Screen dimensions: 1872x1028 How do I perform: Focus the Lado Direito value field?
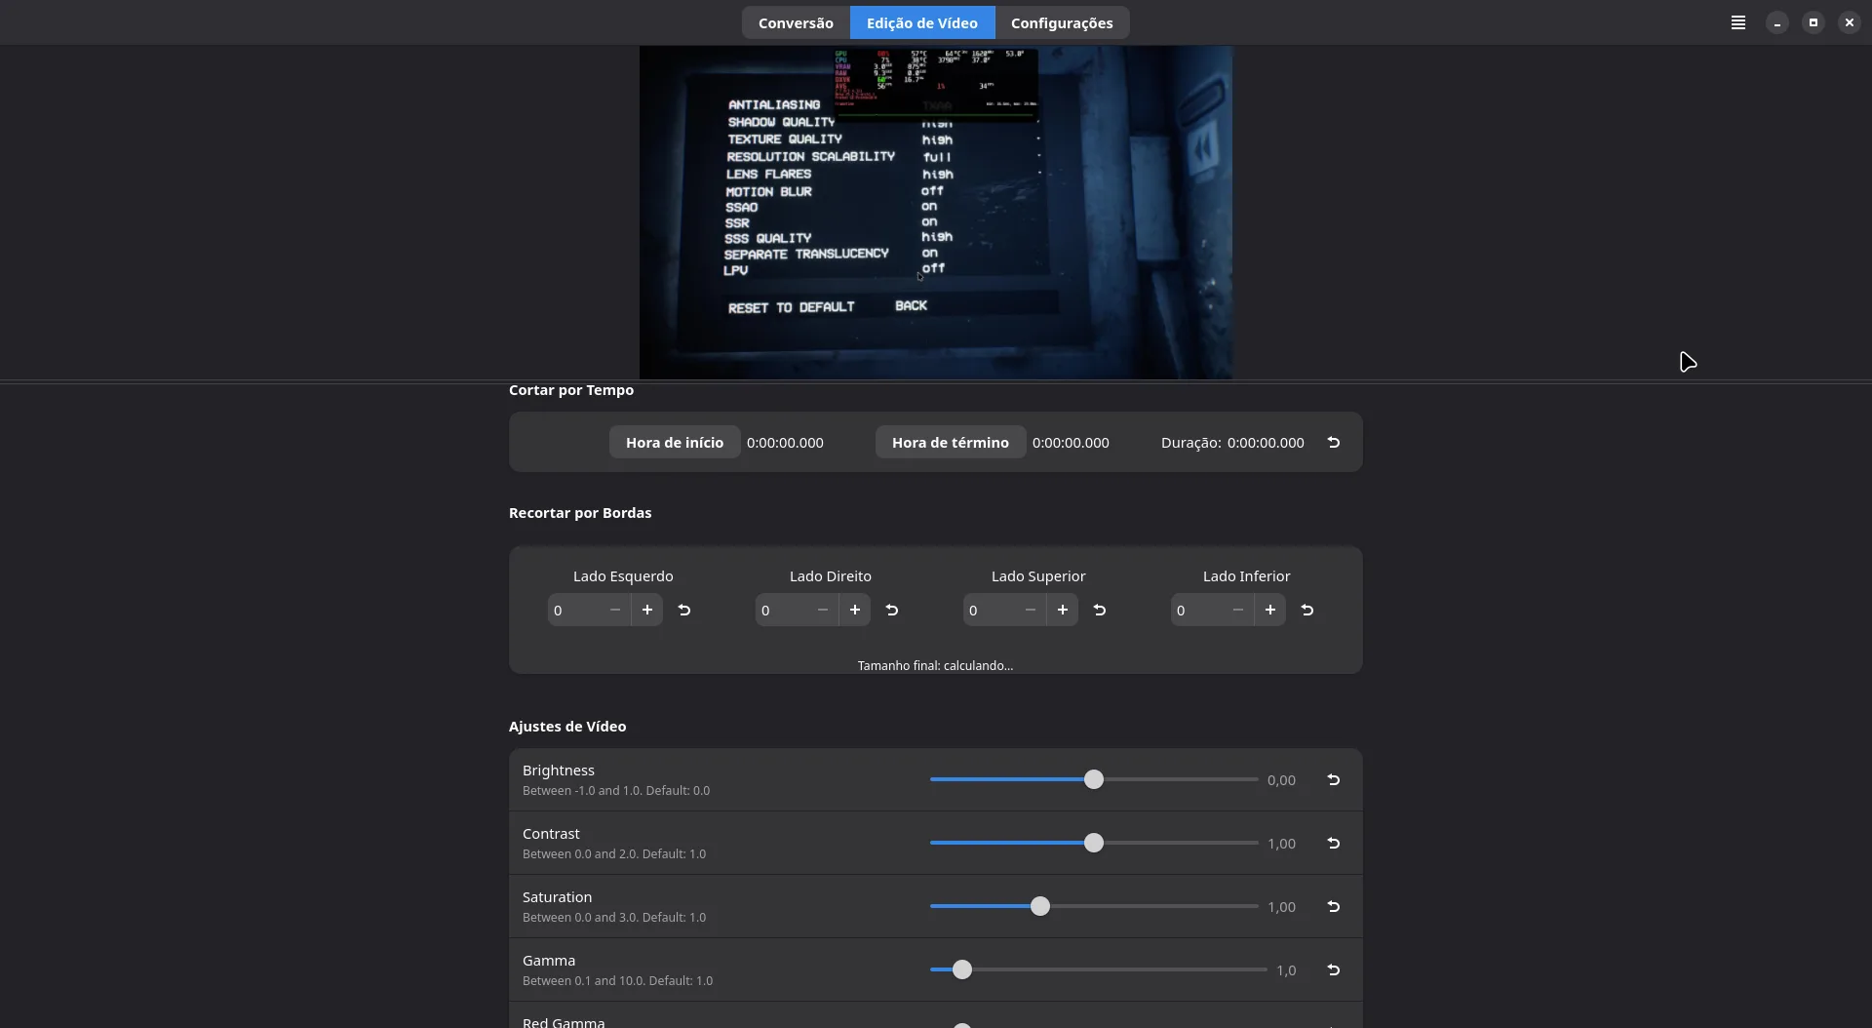781,611
